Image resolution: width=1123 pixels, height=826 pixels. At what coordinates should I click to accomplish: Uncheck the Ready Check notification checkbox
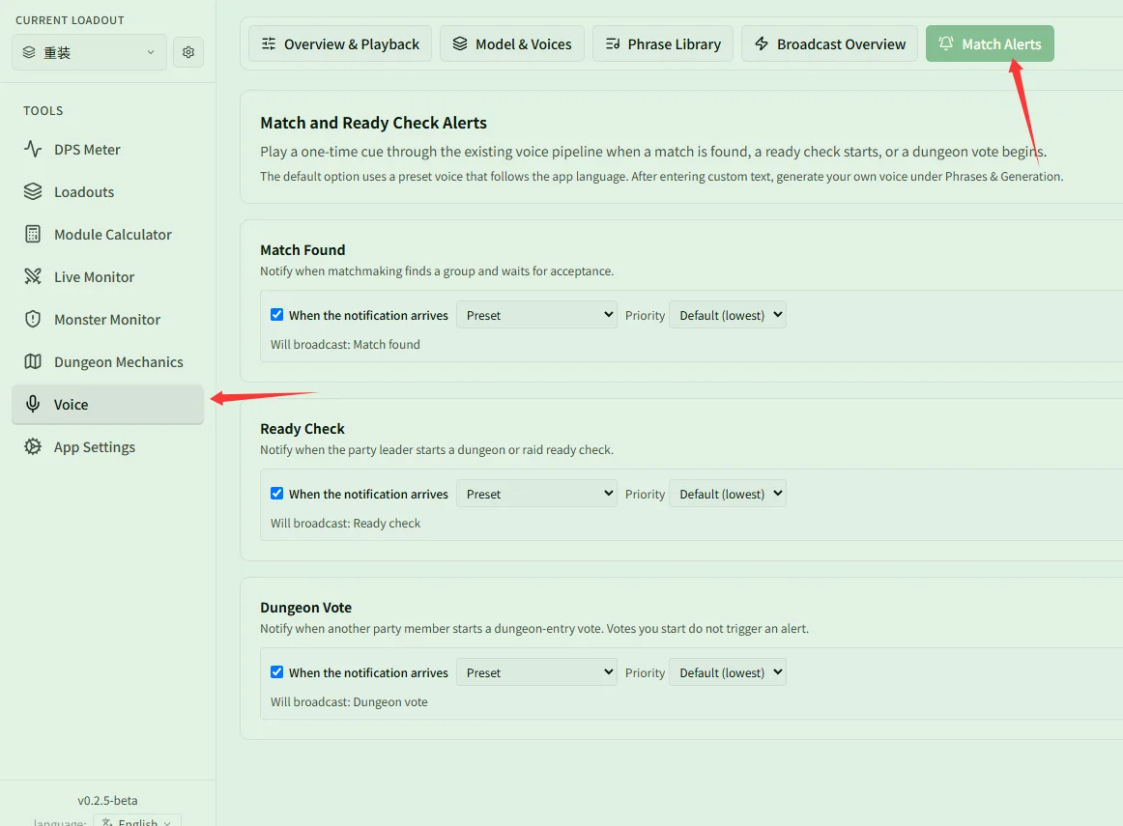pyautogui.click(x=277, y=494)
